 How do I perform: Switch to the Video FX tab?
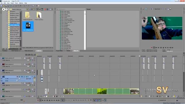click(76, 51)
